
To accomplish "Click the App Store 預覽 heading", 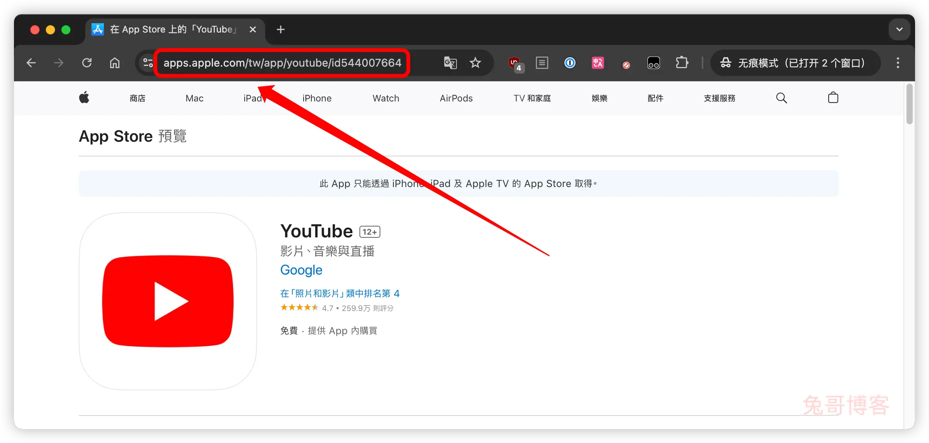I will tap(133, 136).
